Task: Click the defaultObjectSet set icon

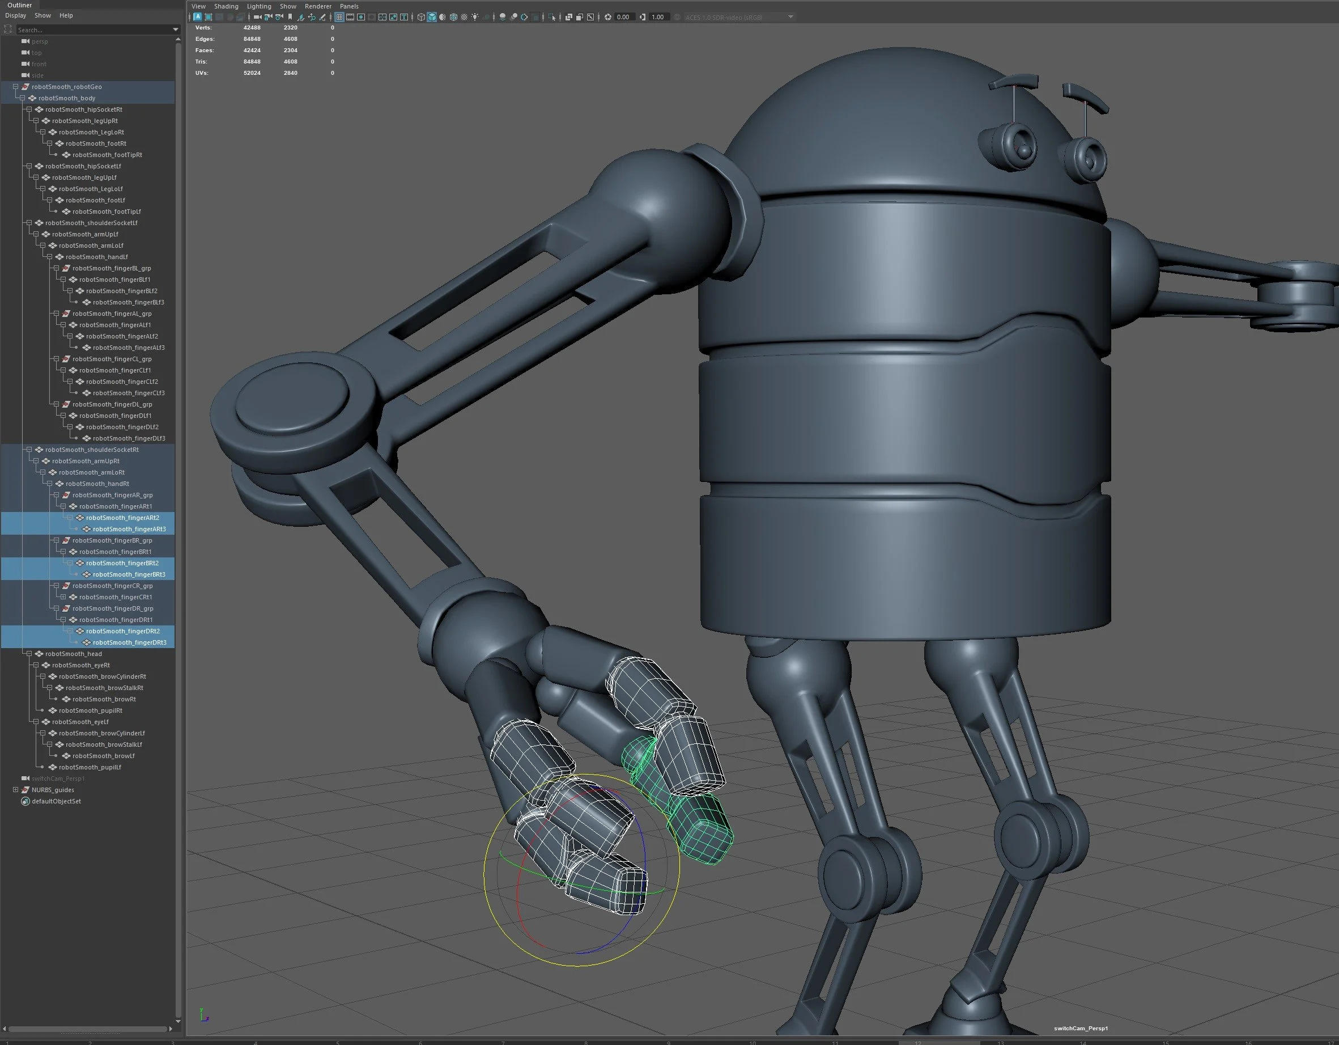Action: [x=25, y=801]
